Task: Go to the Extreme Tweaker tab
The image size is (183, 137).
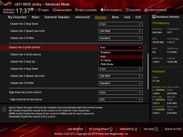Action: 57,17
